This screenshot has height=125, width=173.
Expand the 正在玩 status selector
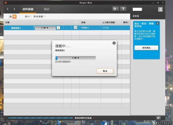(137, 16)
